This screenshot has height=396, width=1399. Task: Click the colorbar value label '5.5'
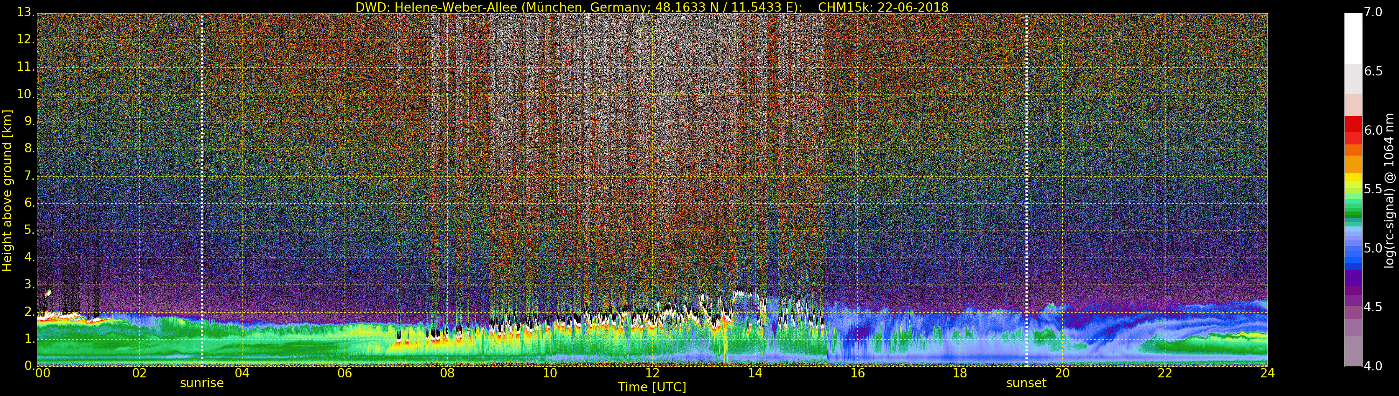point(1373,189)
